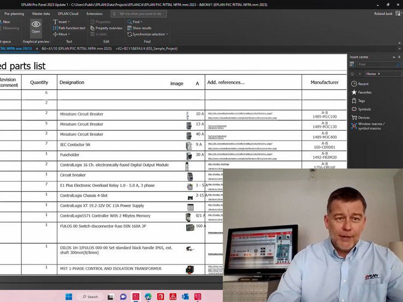The height and width of the screenshot is (302, 403).
Task: Pin the Insert center panel
Action: pos(399,57)
